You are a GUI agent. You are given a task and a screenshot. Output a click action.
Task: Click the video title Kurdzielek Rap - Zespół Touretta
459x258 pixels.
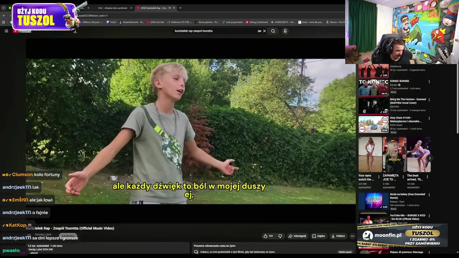pos(70,228)
